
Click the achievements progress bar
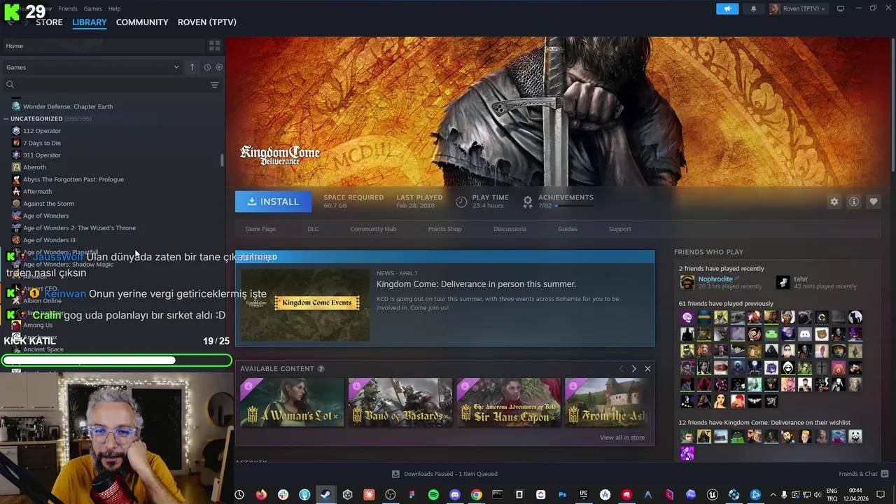(575, 206)
